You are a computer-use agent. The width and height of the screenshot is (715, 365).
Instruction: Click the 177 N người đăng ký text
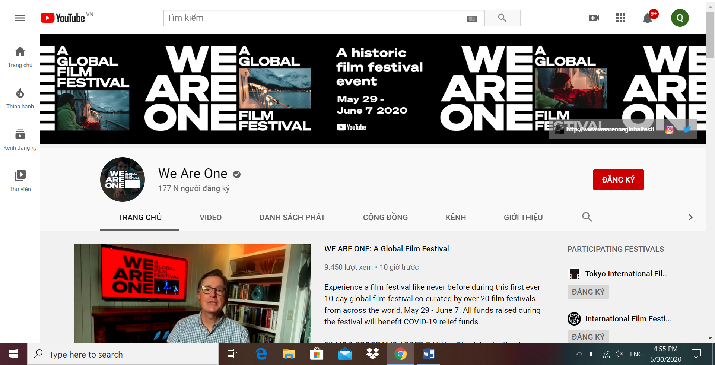[194, 188]
